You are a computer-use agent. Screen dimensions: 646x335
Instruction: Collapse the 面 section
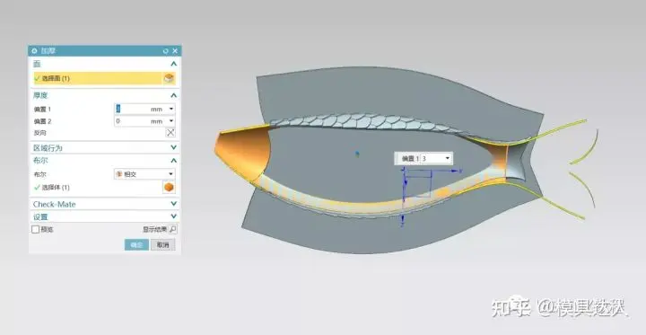173,64
